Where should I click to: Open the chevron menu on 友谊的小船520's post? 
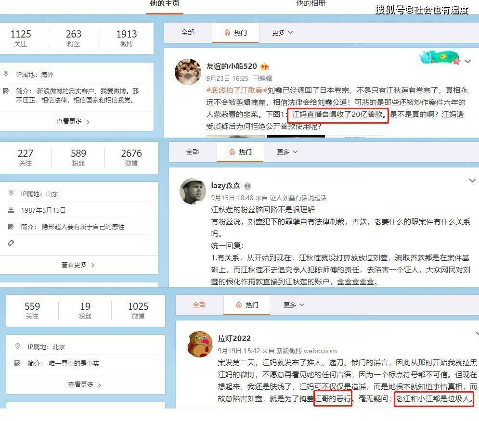tap(467, 62)
